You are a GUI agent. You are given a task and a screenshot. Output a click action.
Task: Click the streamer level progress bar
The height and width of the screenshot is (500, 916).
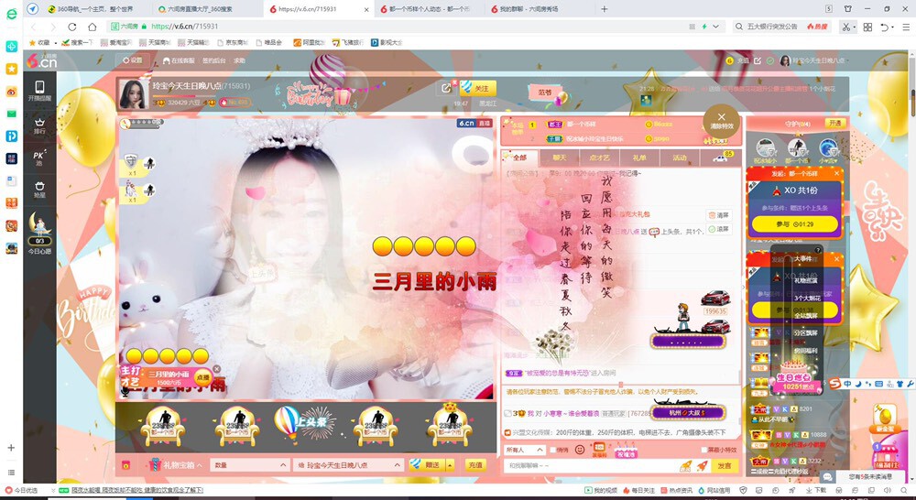point(182,96)
